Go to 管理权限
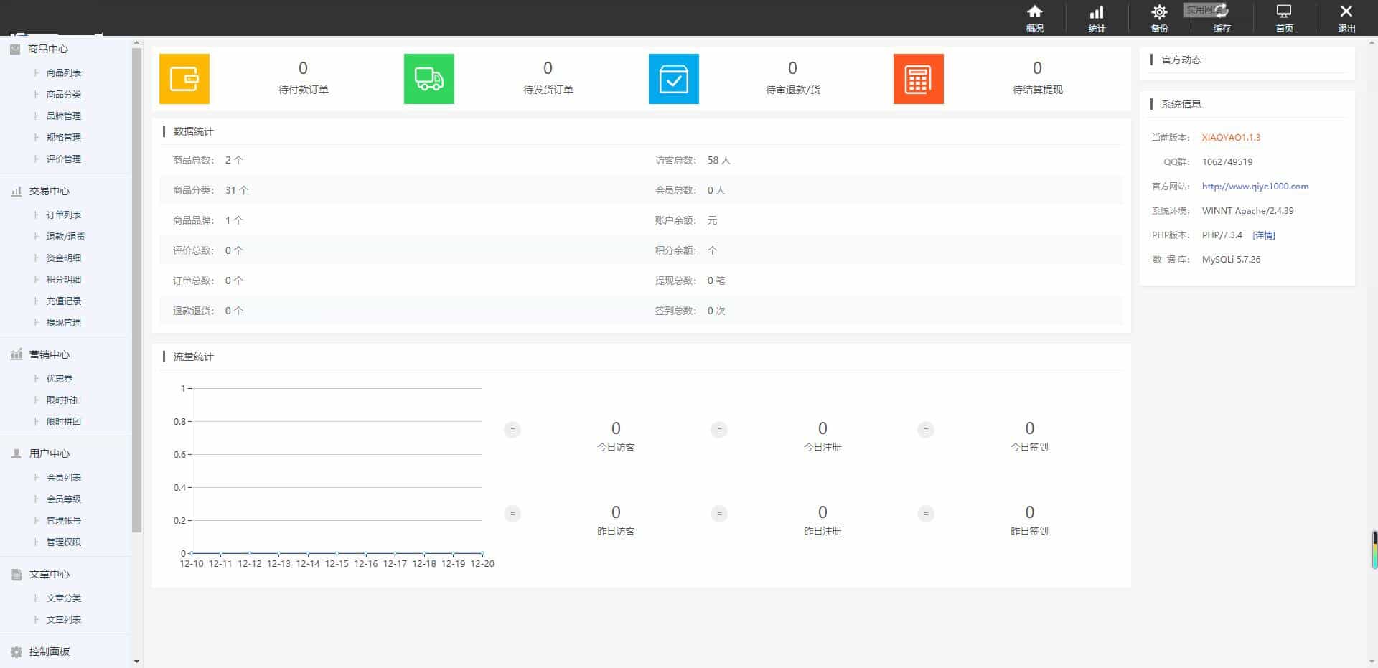This screenshot has width=1378, height=668. coord(64,542)
